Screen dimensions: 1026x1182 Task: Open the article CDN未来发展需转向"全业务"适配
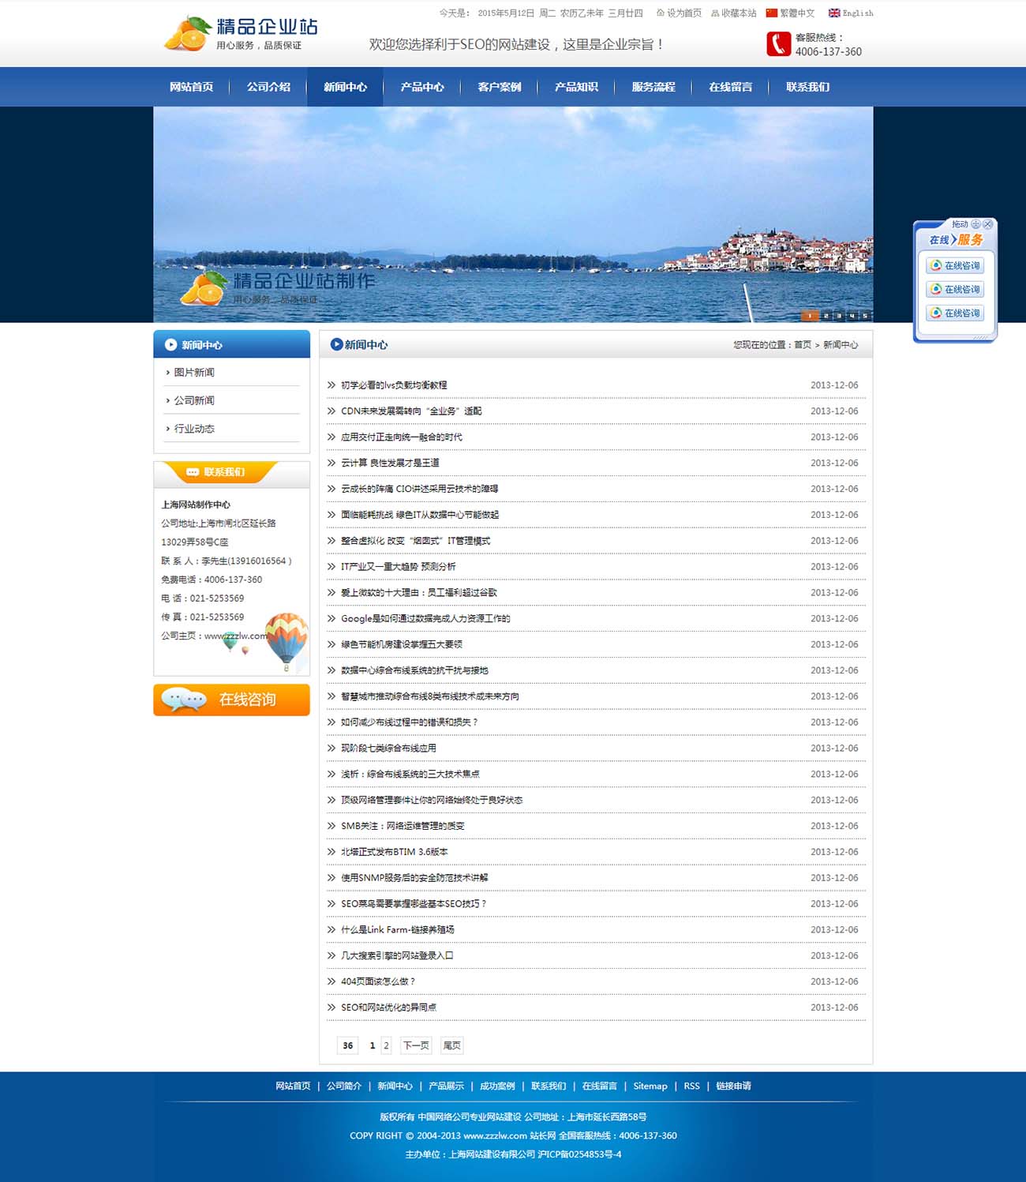[x=411, y=411]
